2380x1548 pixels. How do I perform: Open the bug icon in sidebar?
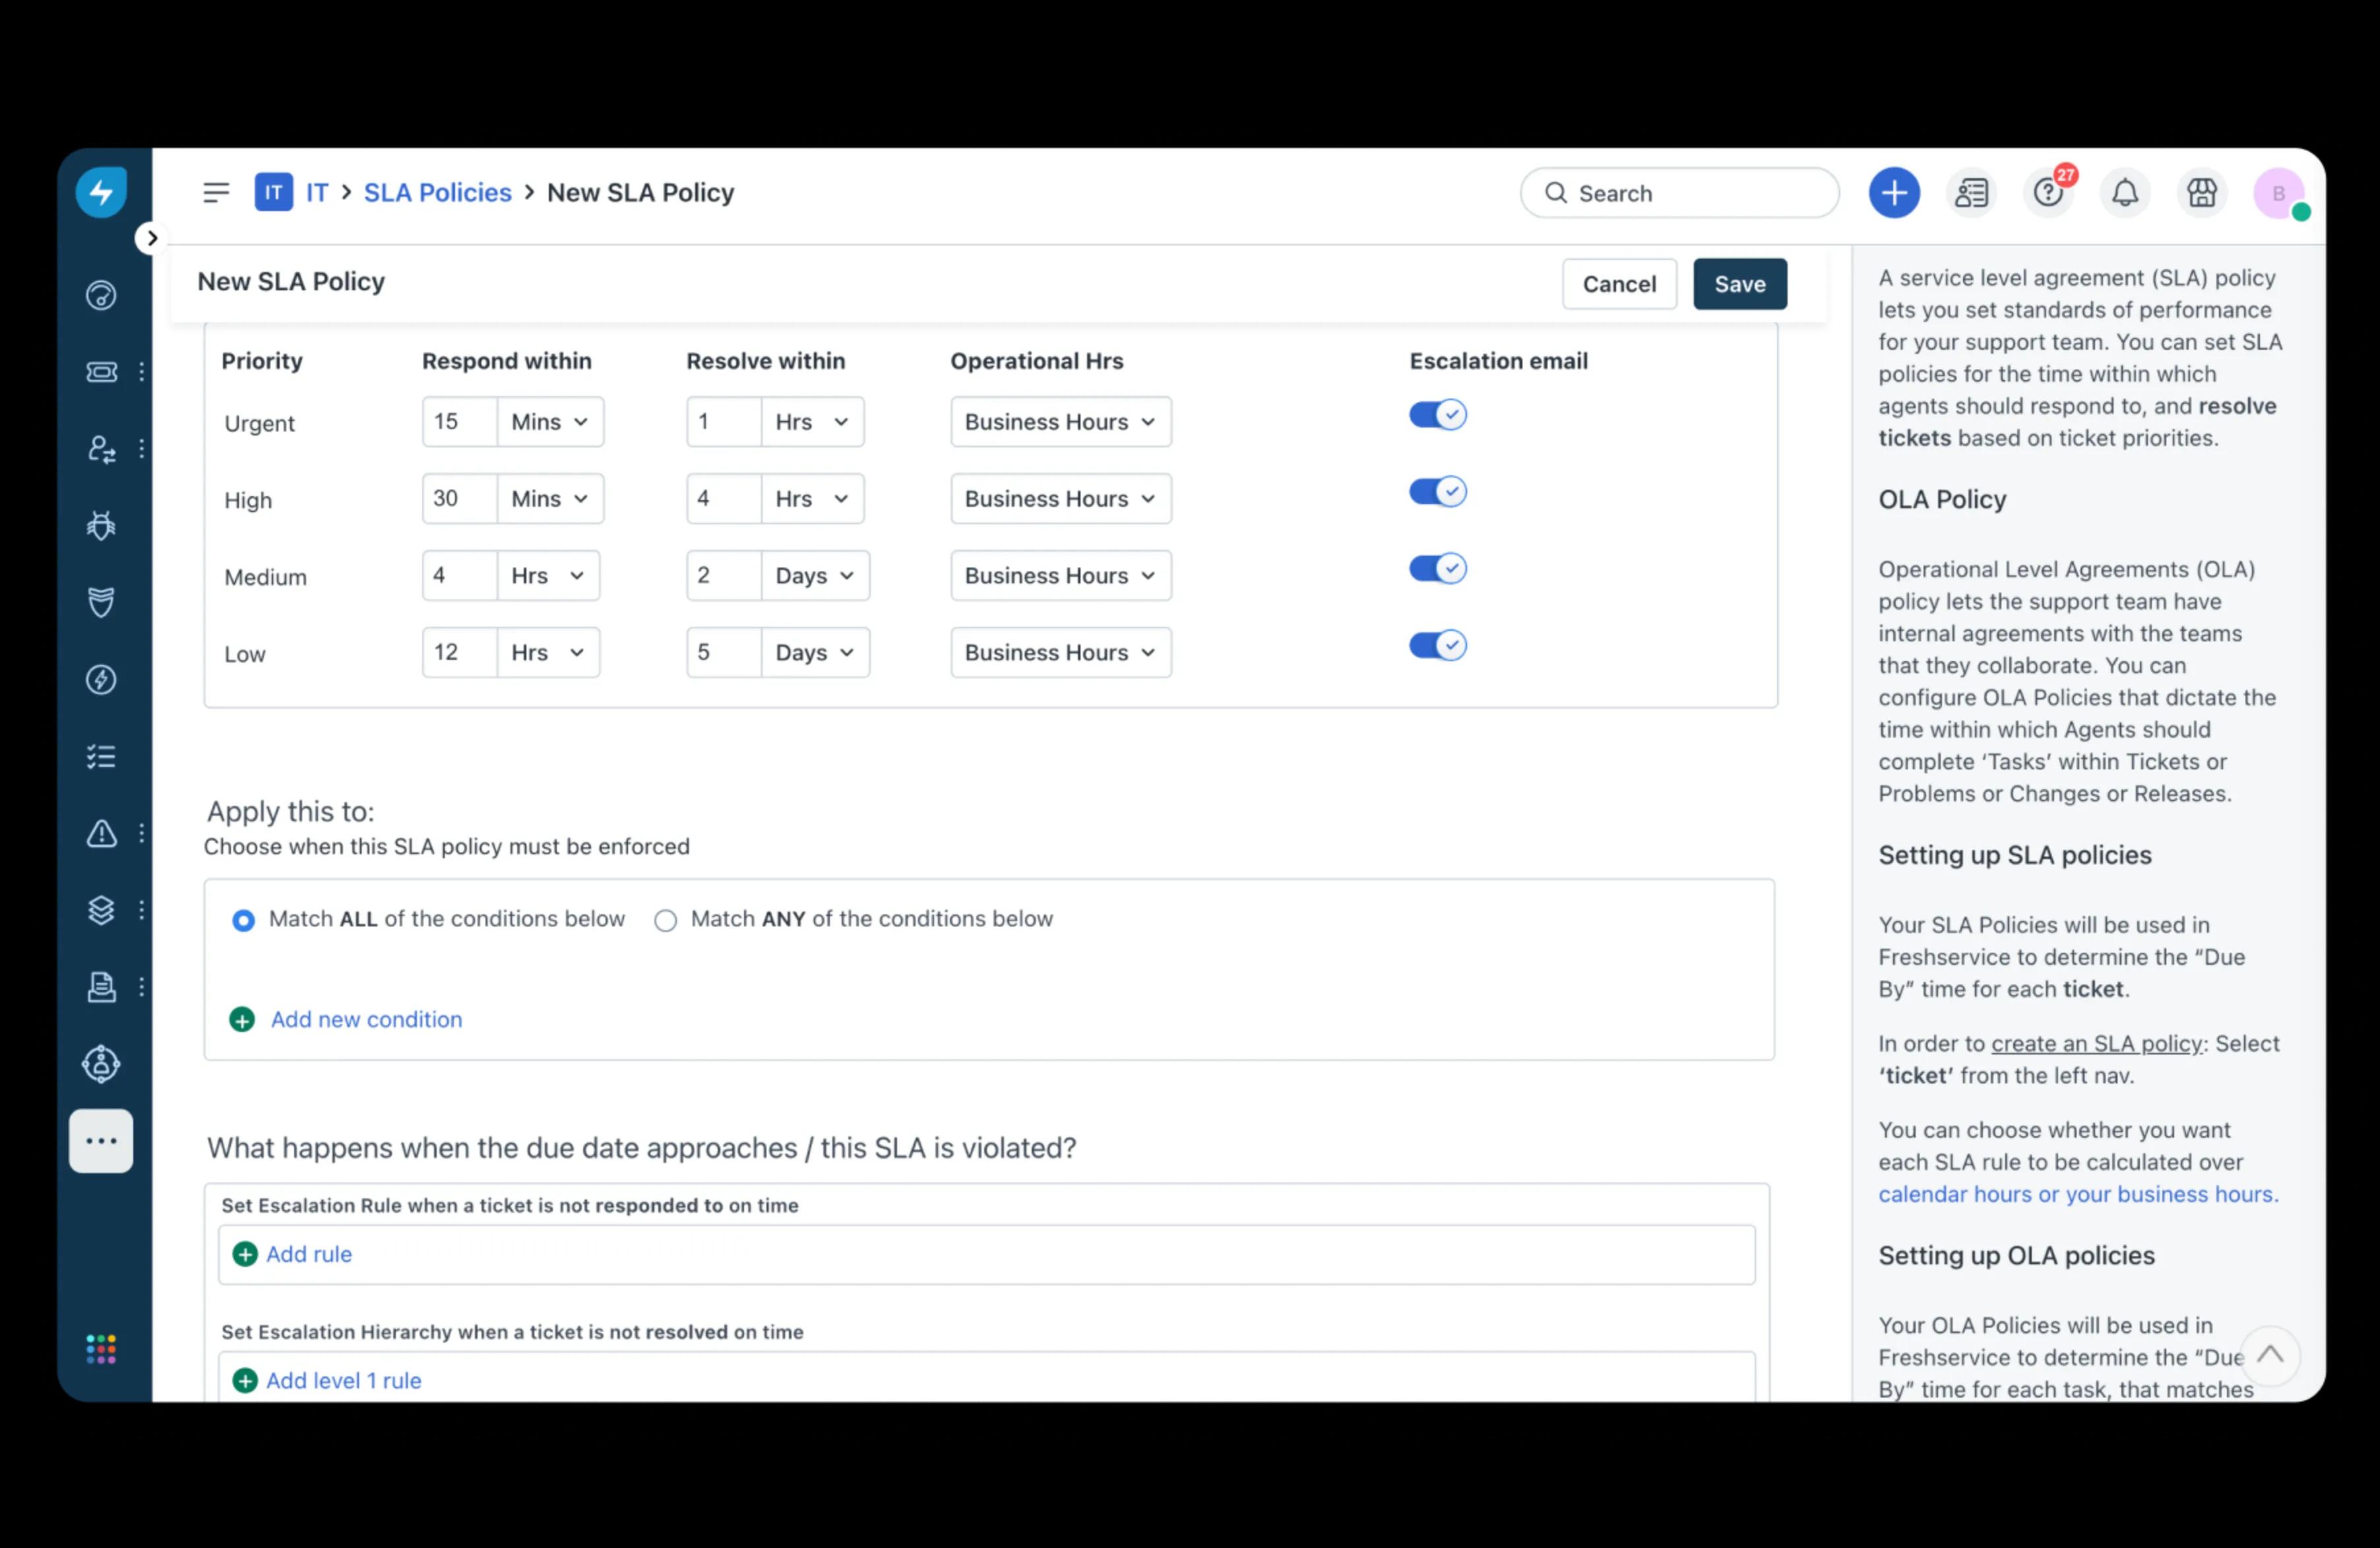(101, 526)
